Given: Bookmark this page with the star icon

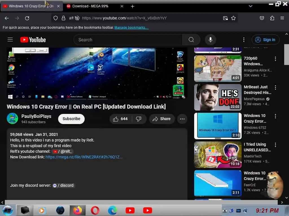Looking at the screenshot, I should (233, 18).
